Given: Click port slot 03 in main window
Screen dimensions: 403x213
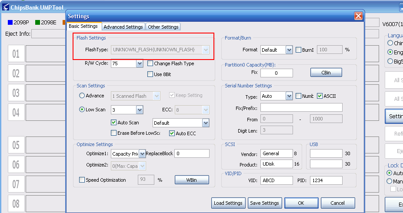Looking at the screenshot, I should (16, 93).
